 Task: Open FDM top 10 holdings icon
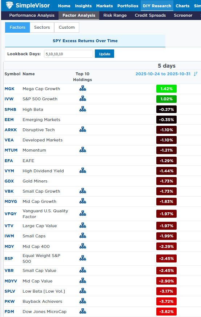(x=83, y=311)
